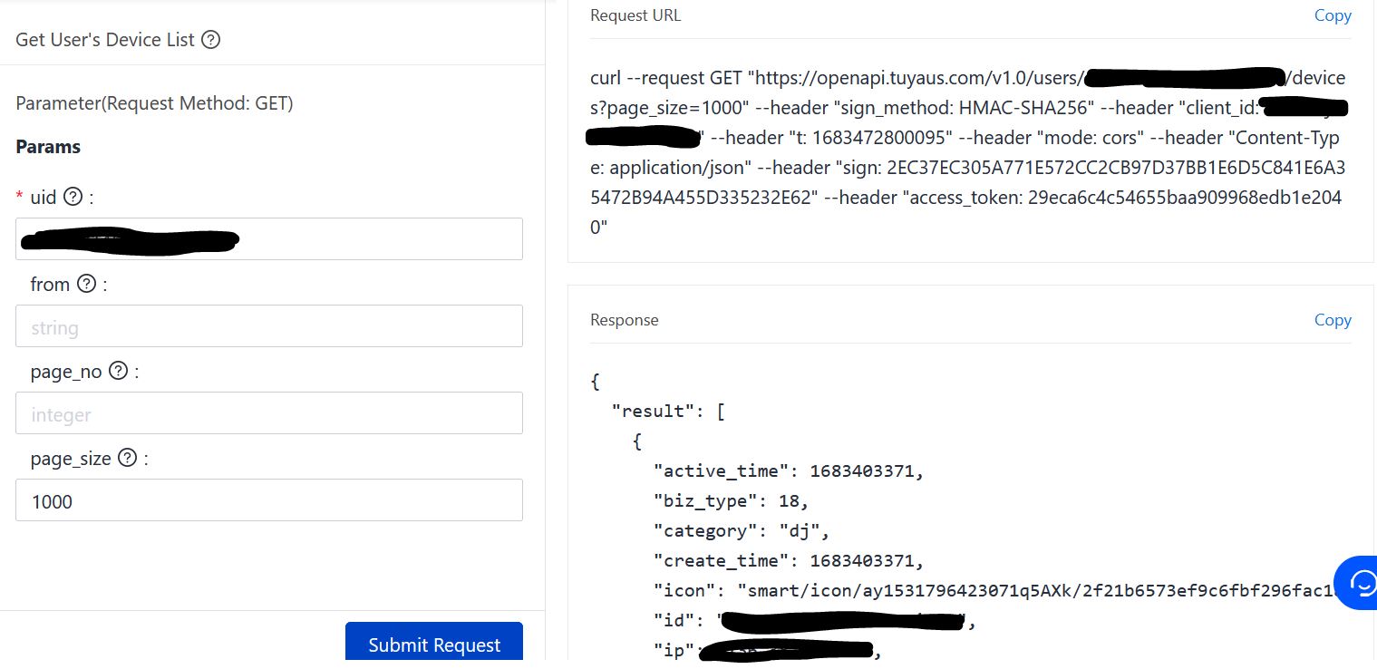Click the help icon next to page_size

pos(127,458)
